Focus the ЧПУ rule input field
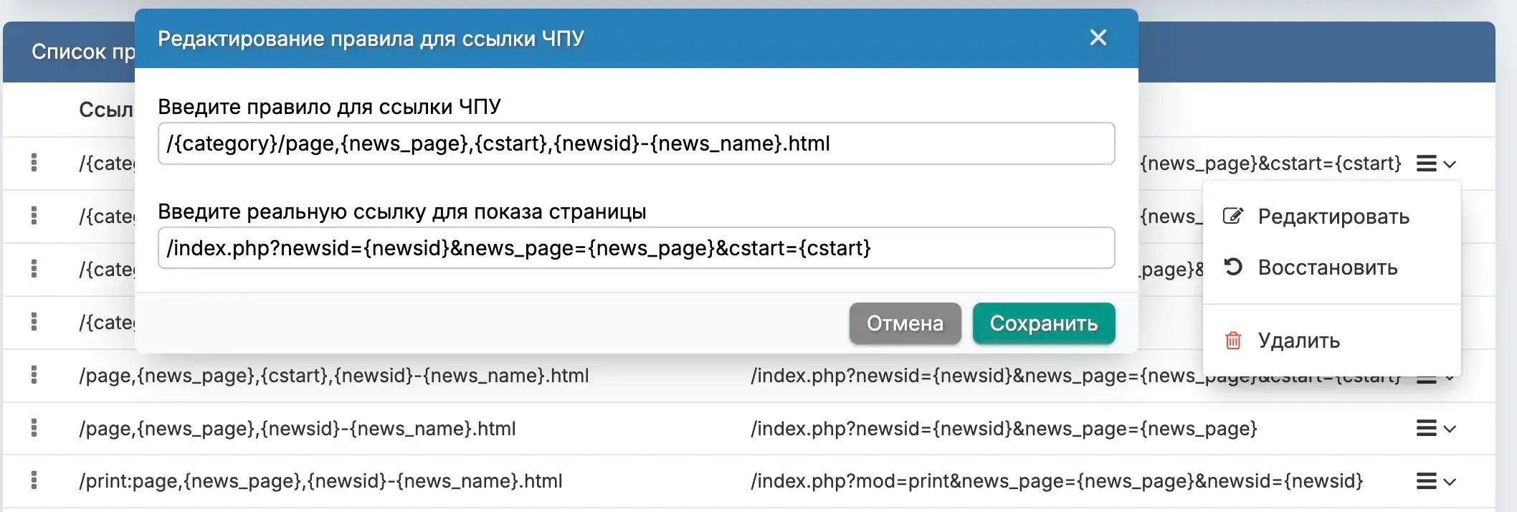This screenshot has width=1517, height=512. (635, 143)
